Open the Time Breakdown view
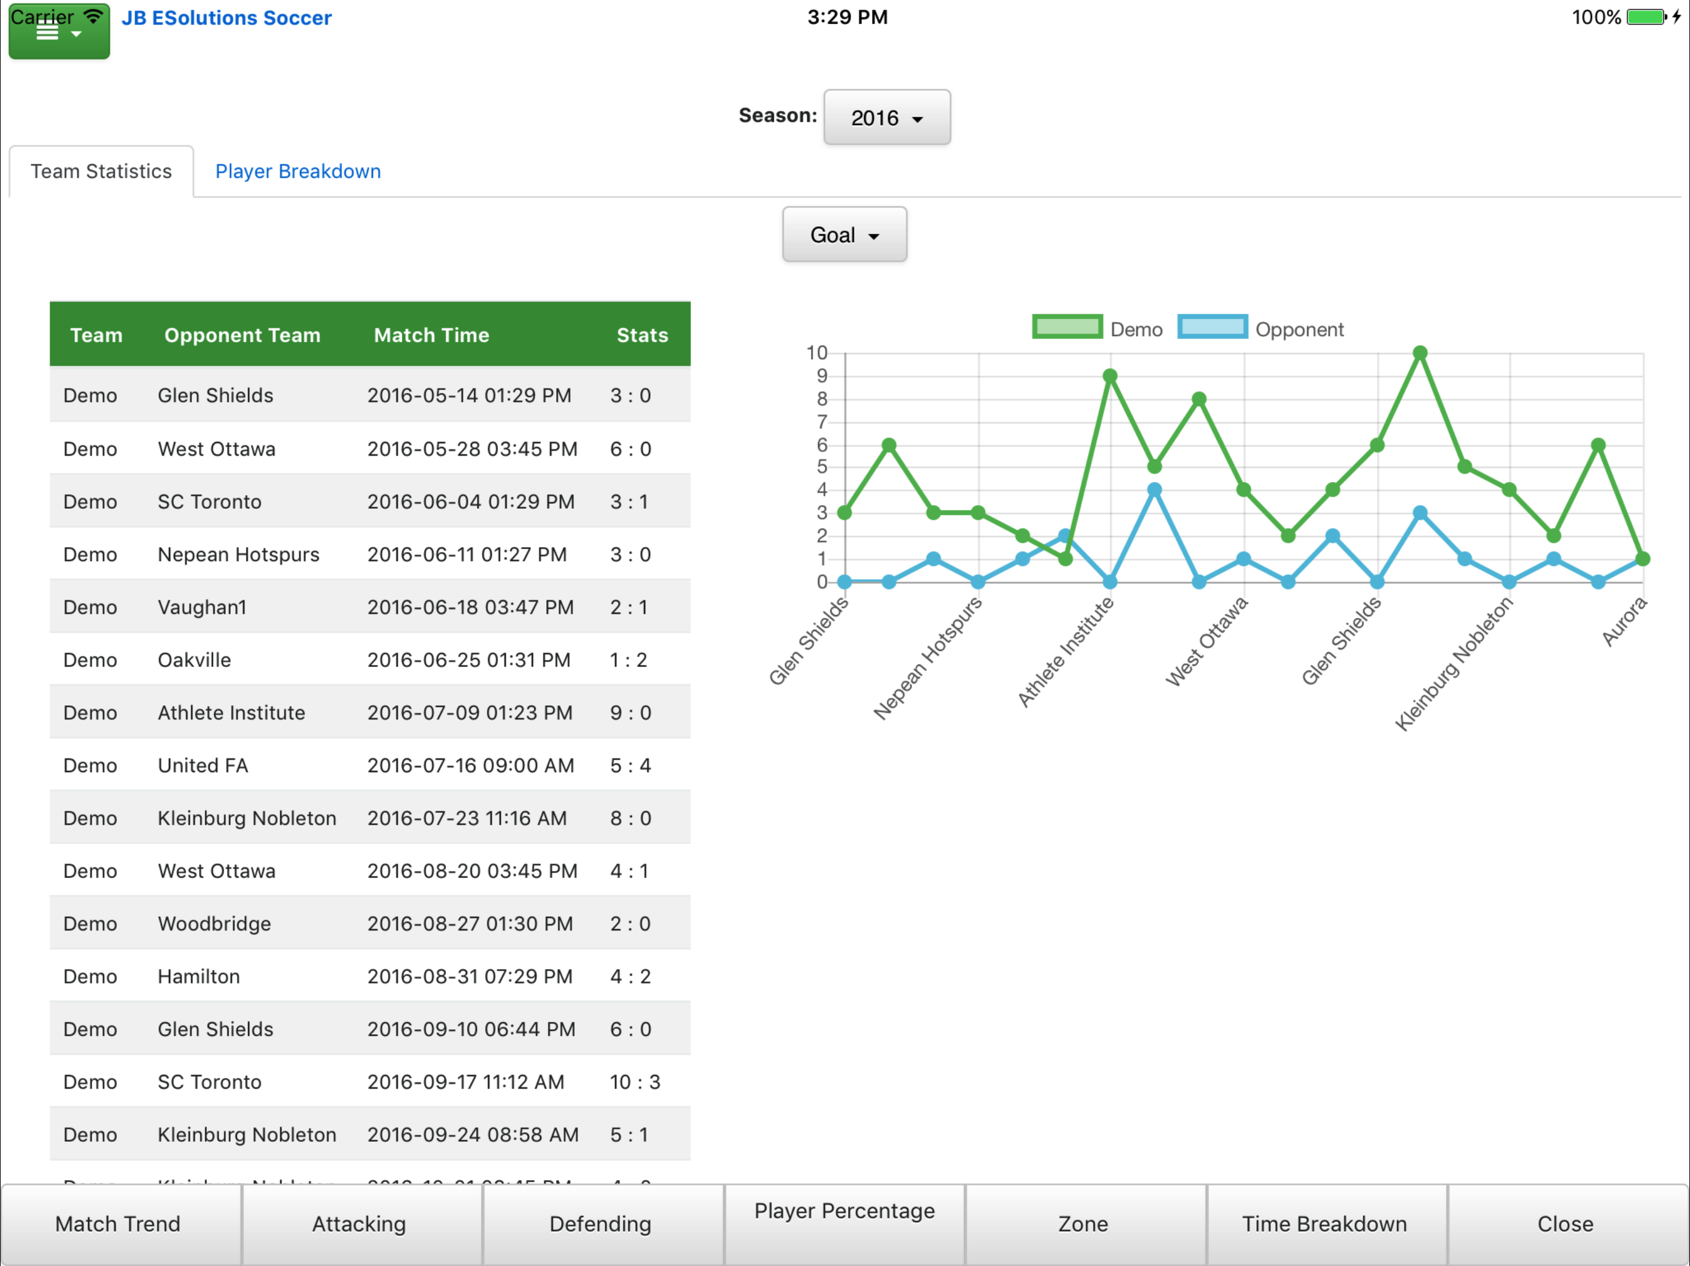 [1324, 1224]
